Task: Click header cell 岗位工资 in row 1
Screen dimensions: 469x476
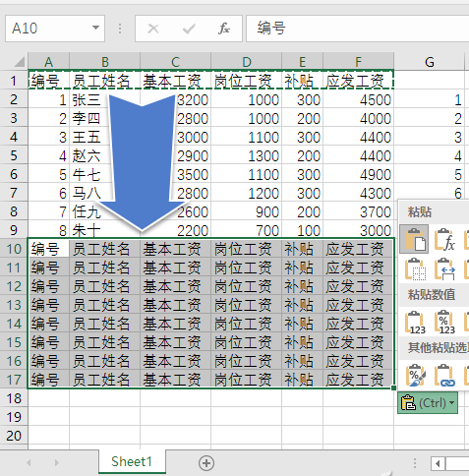Action: click(247, 81)
